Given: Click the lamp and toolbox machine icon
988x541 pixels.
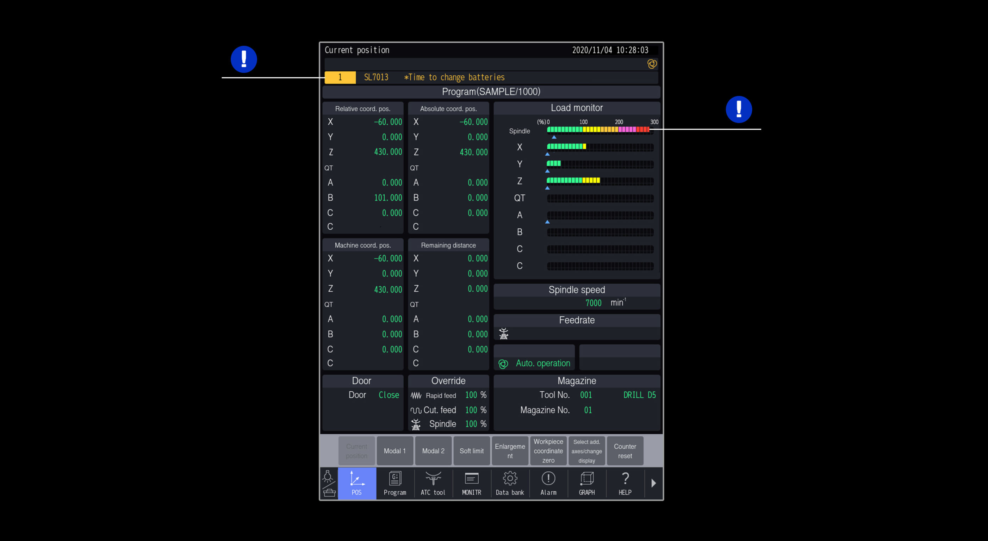Looking at the screenshot, I should (x=328, y=483).
